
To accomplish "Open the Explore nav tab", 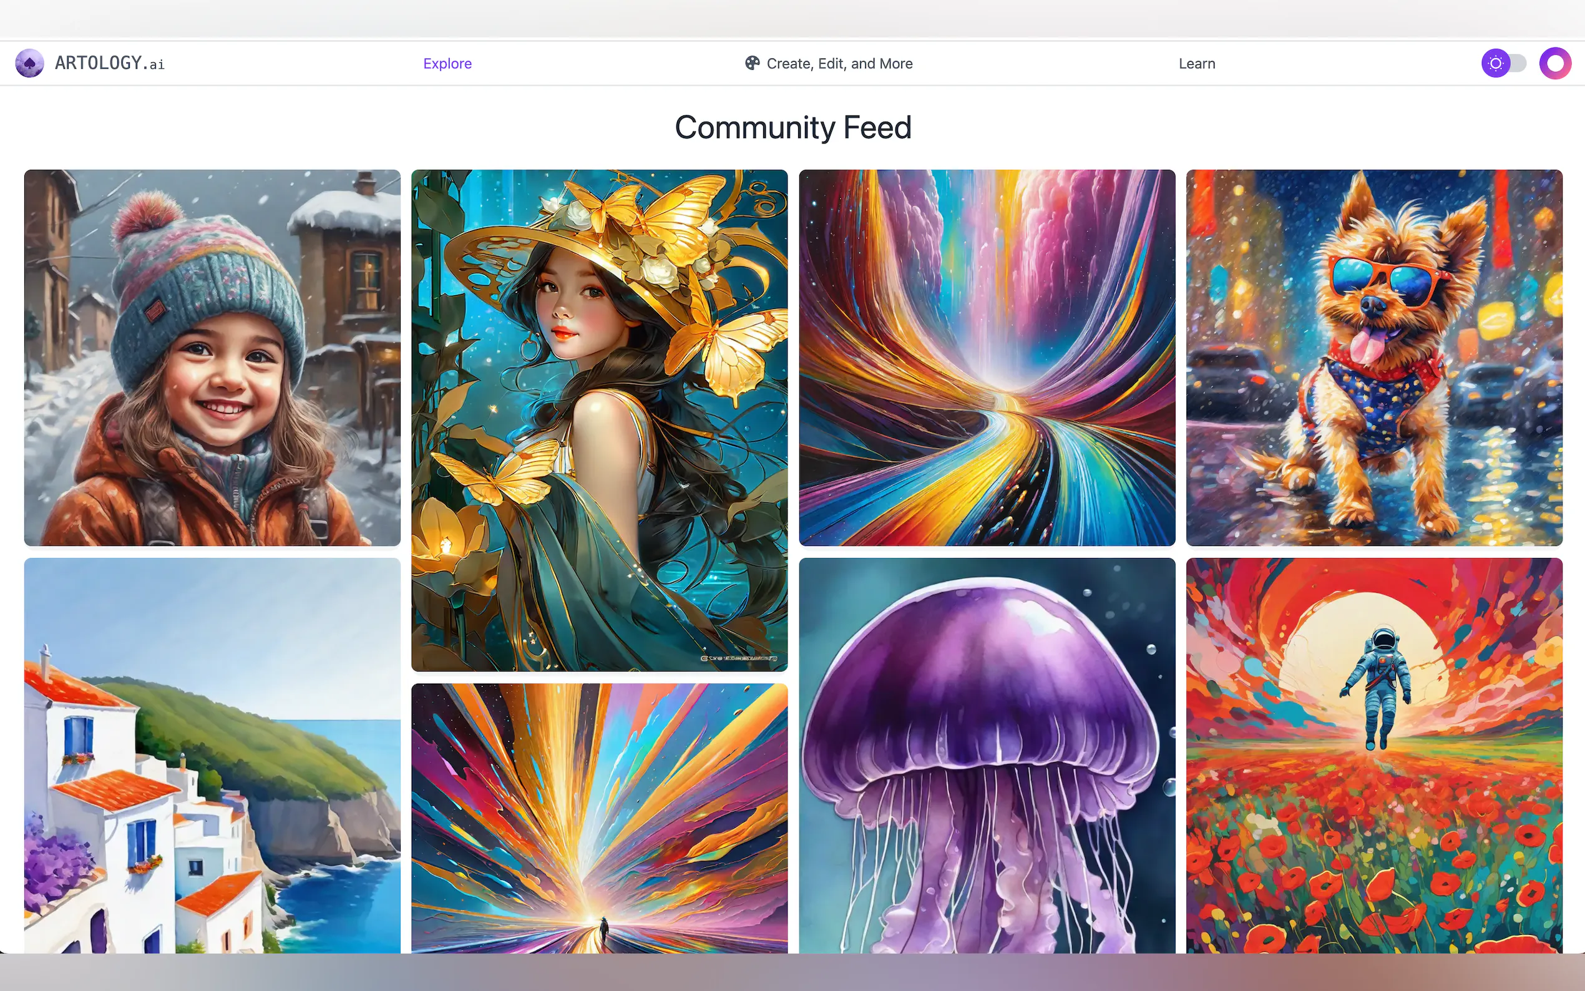I will pyautogui.click(x=447, y=64).
